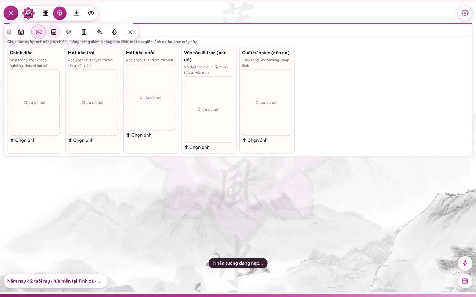Choose photo for Mặt bên phải
Screen dimensions: 476x297
(x=139, y=135)
